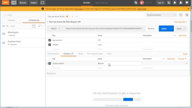Click the request URL field

(x=104, y=28)
